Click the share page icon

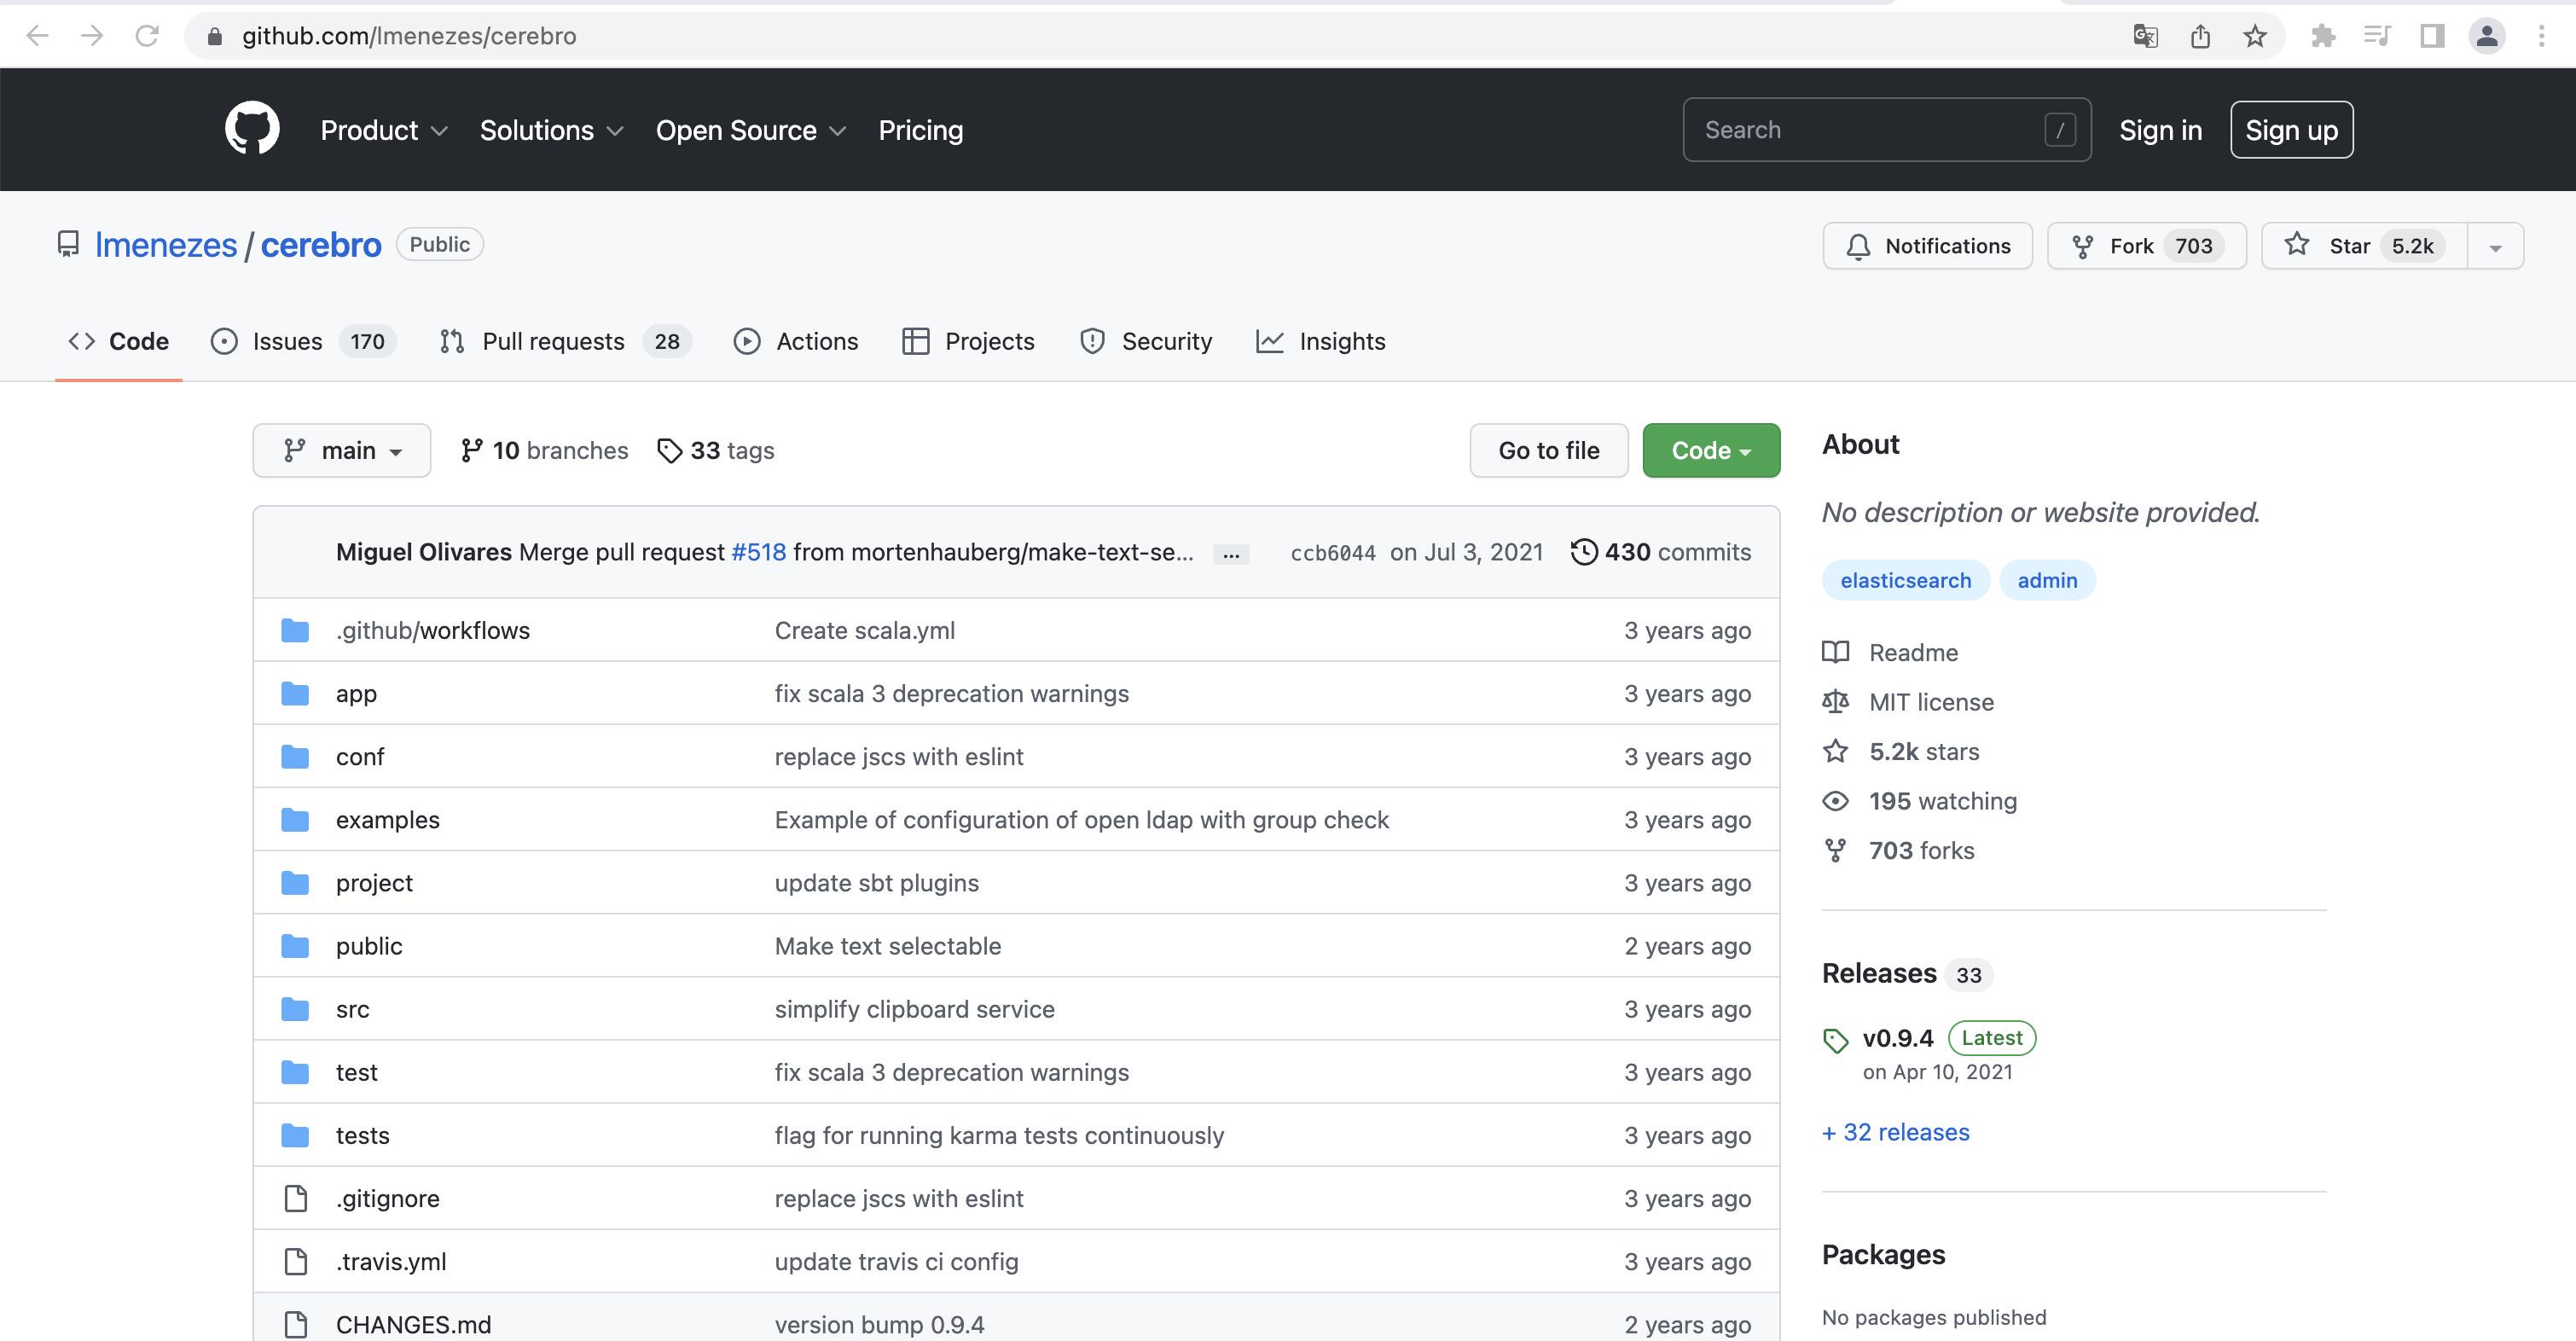[2200, 36]
